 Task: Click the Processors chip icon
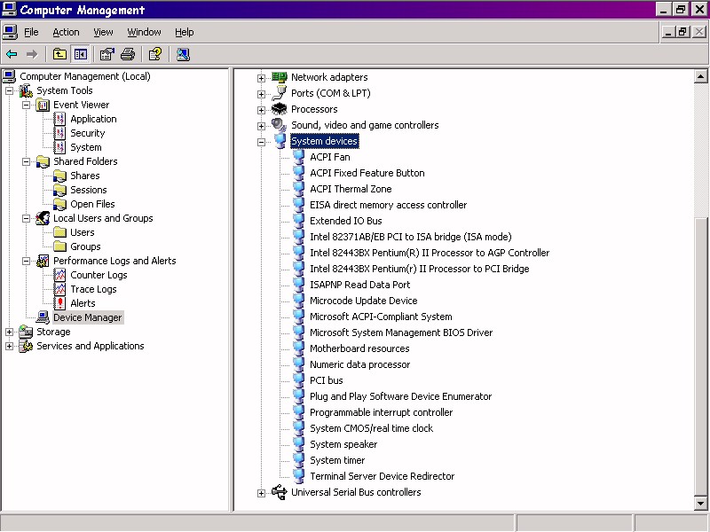point(280,109)
